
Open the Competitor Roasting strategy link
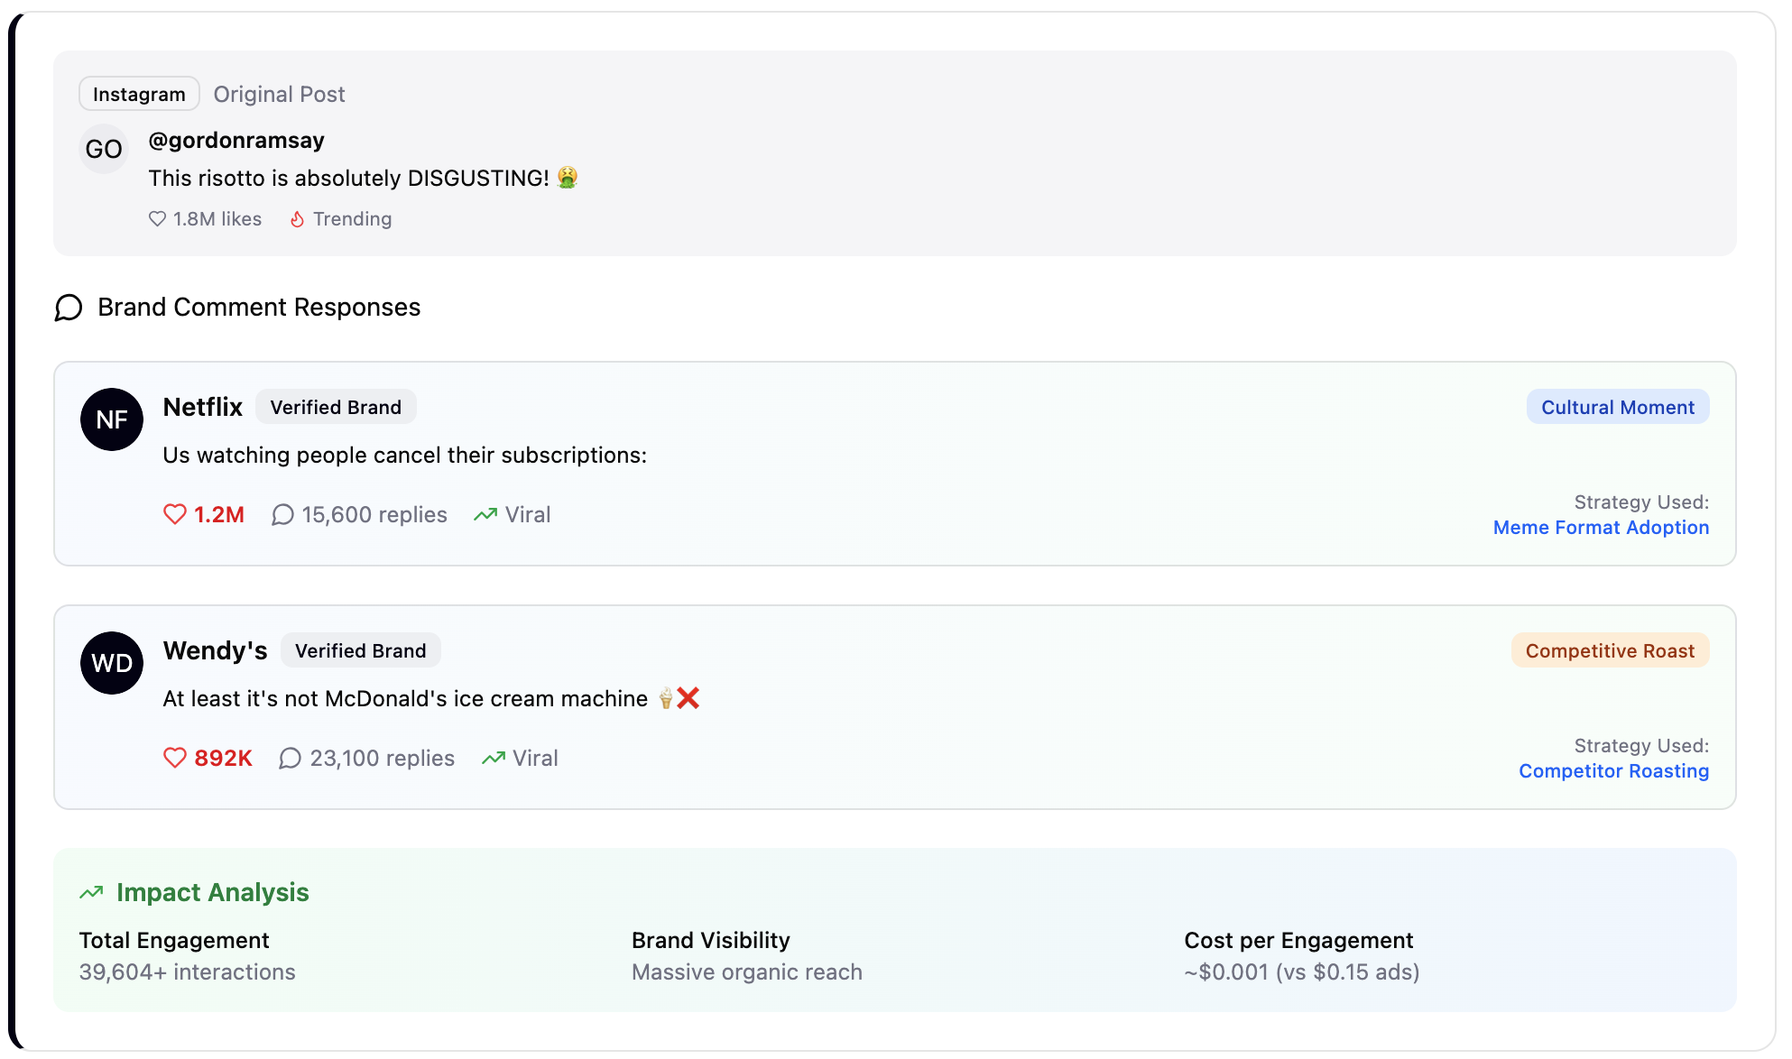1613,771
